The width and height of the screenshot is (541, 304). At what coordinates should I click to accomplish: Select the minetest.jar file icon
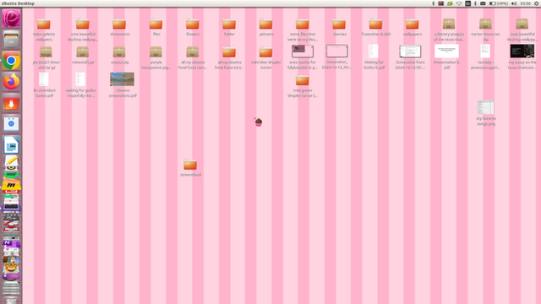tap(83, 52)
